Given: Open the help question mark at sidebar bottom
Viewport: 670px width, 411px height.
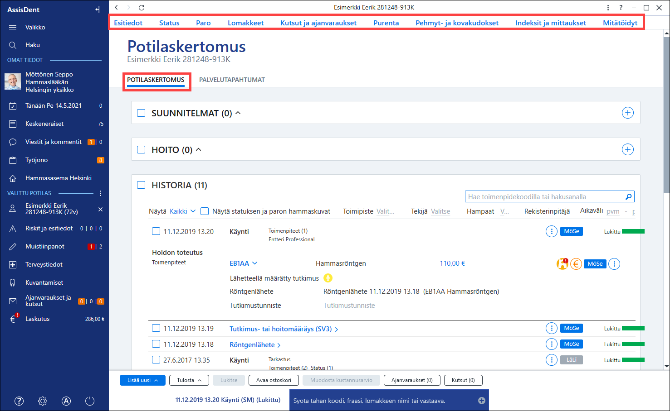Looking at the screenshot, I should (19, 401).
